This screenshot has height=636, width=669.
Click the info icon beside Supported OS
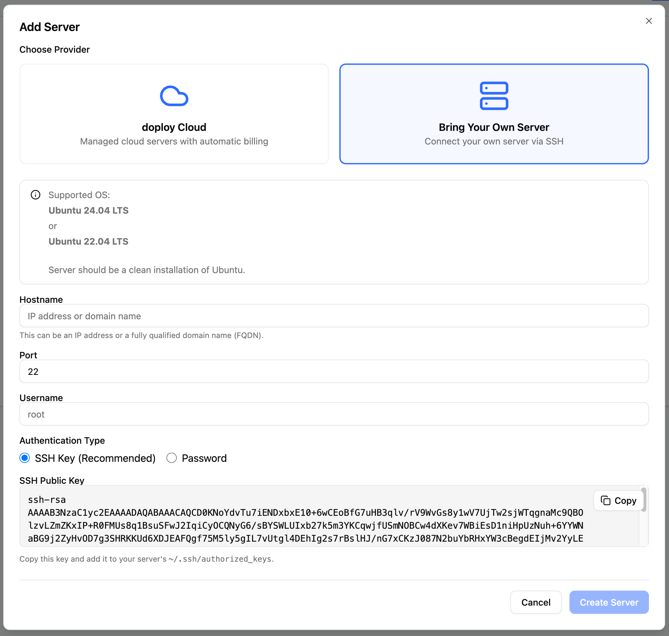point(36,195)
